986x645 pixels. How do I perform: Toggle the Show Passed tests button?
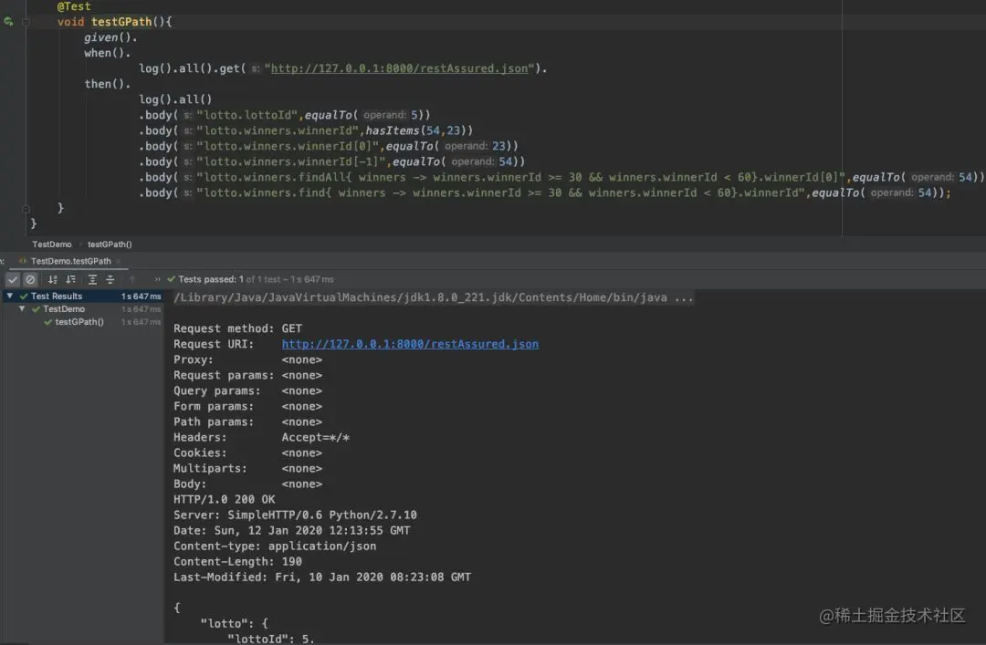13,279
